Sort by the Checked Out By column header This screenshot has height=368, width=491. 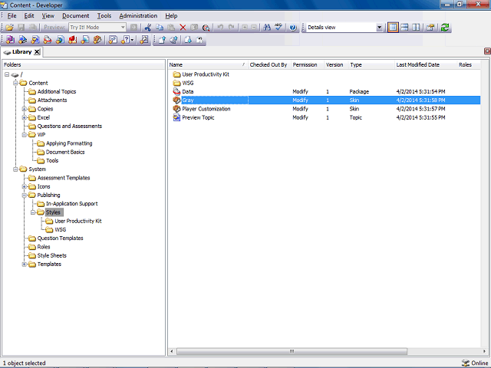pyautogui.click(x=269, y=64)
